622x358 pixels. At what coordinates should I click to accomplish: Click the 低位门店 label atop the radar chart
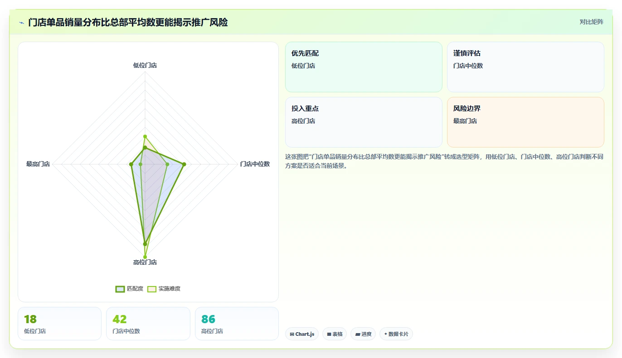[145, 65]
